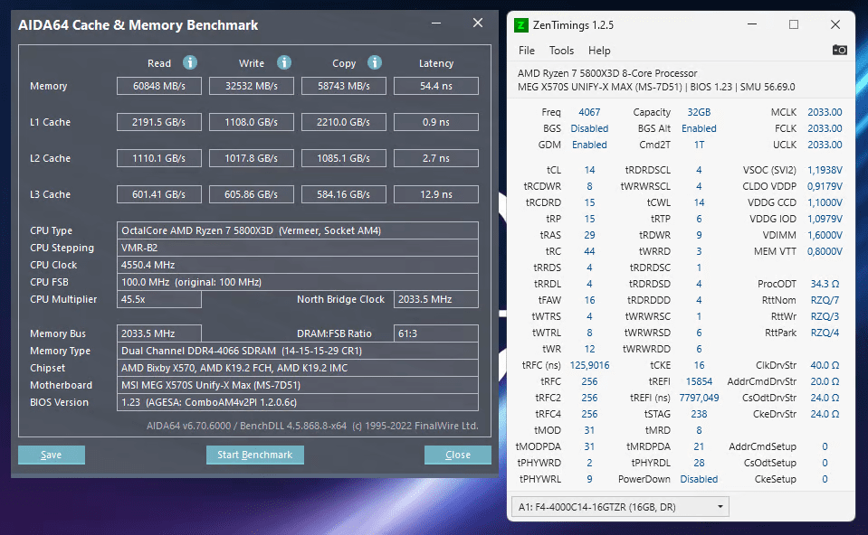868x535 pixels.
Task: Click the Chipset field AMD Bixby X570
Action: click(x=297, y=368)
